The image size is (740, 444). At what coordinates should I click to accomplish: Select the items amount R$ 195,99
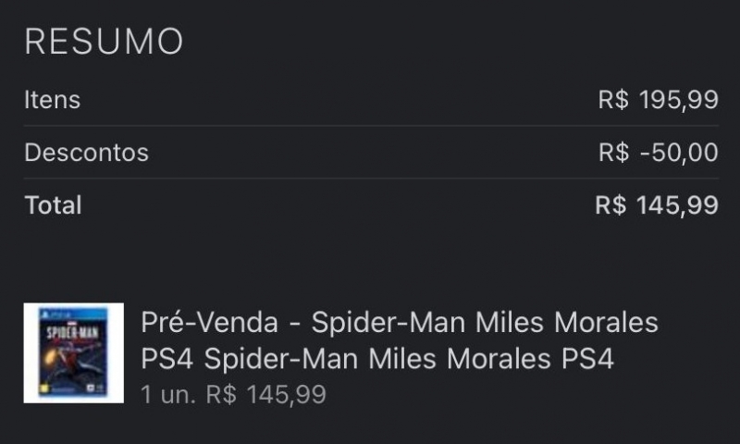coord(658,100)
